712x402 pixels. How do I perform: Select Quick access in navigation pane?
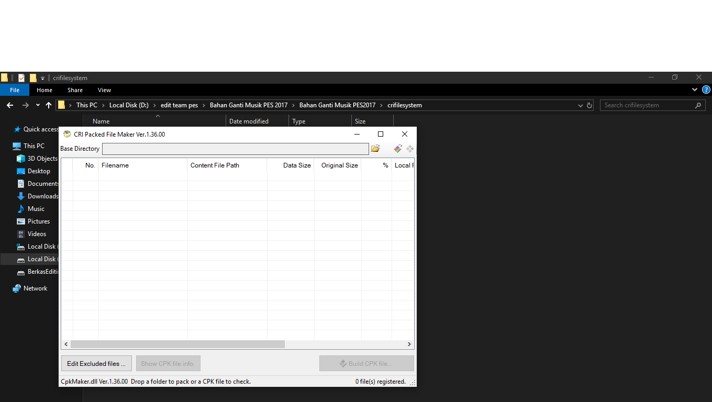[x=37, y=129]
